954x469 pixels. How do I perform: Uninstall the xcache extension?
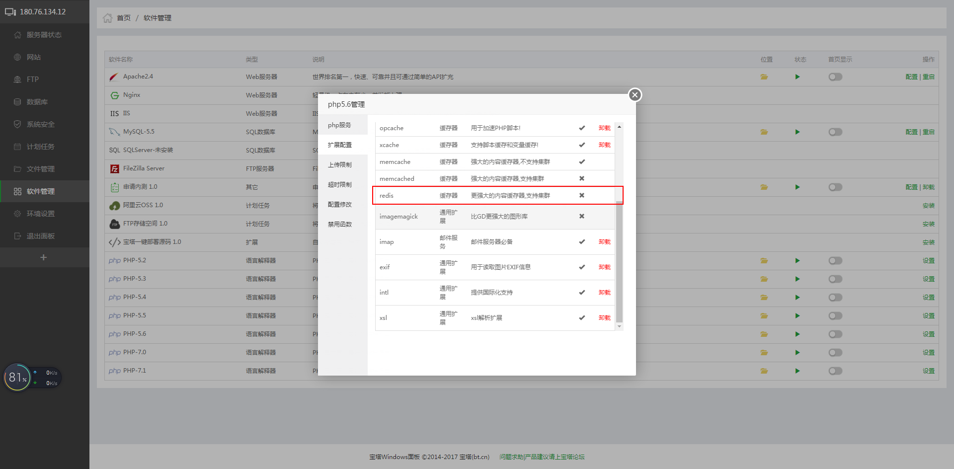pyautogui.click(x=604, y=145)
